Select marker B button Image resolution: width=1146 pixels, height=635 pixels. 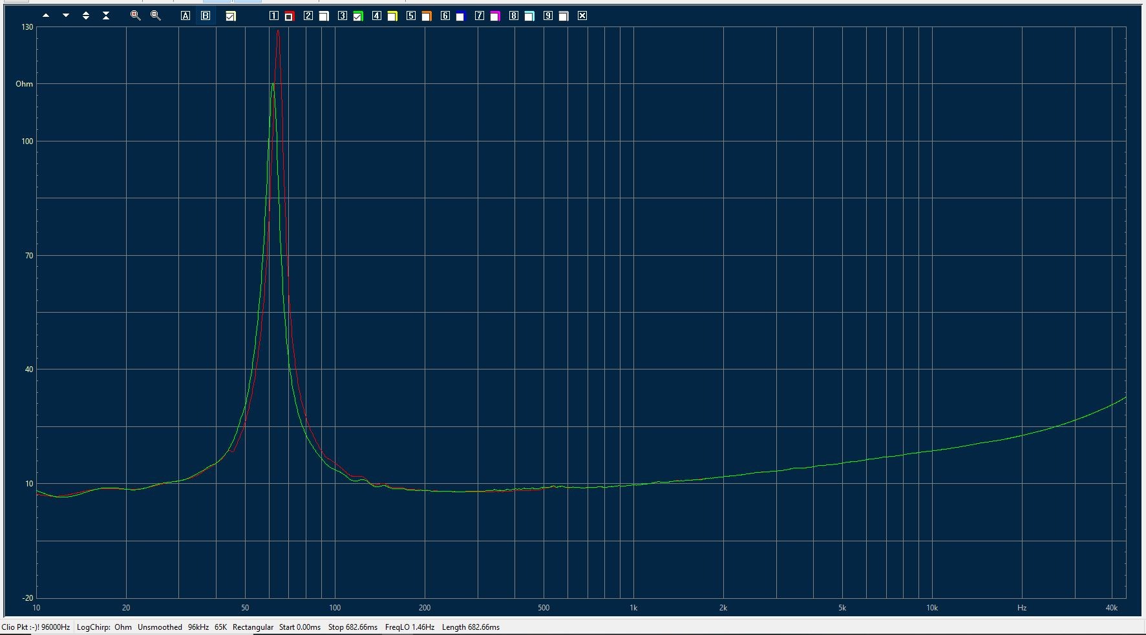click(206, 16)
